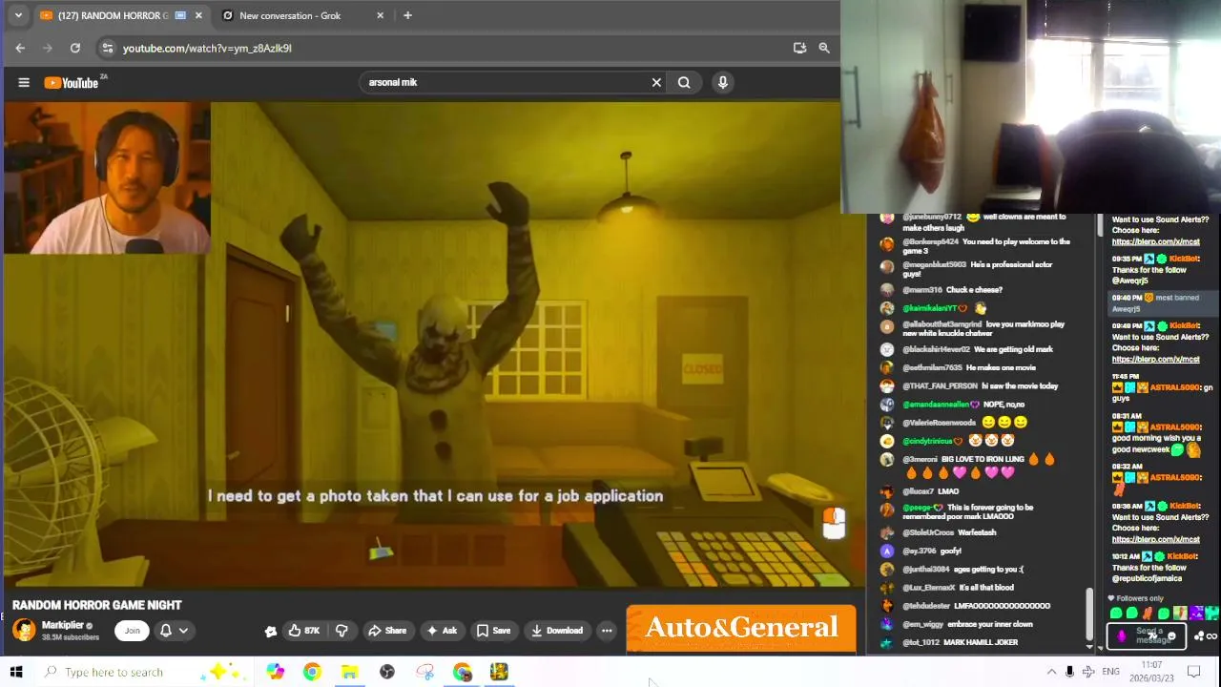Viewport: 1221px width, 687px height.
Task: Switch to the RANDOM HORROR tab
Action: [x=113, y=15]
